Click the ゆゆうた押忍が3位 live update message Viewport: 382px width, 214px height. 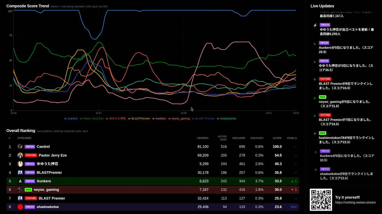click(x=346, y=68)
